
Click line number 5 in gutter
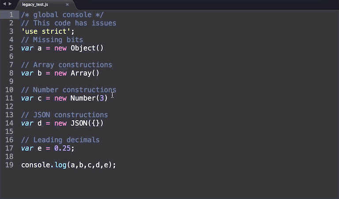[11, 48]
